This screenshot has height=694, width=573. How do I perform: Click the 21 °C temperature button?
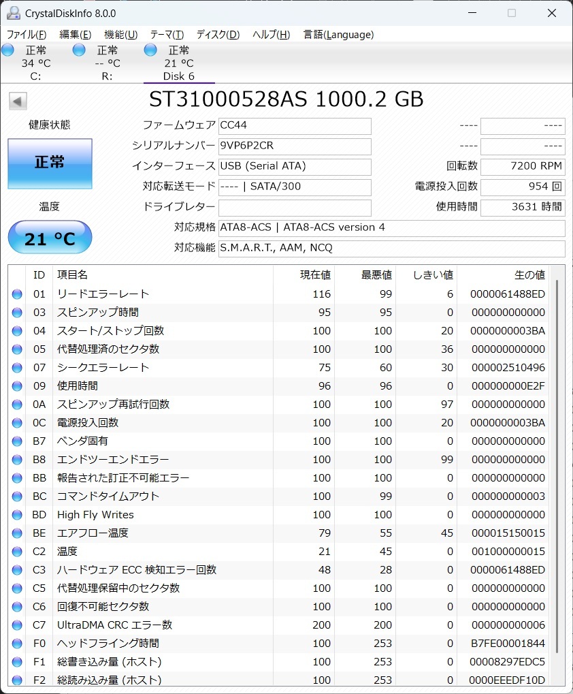pos(50,237)
